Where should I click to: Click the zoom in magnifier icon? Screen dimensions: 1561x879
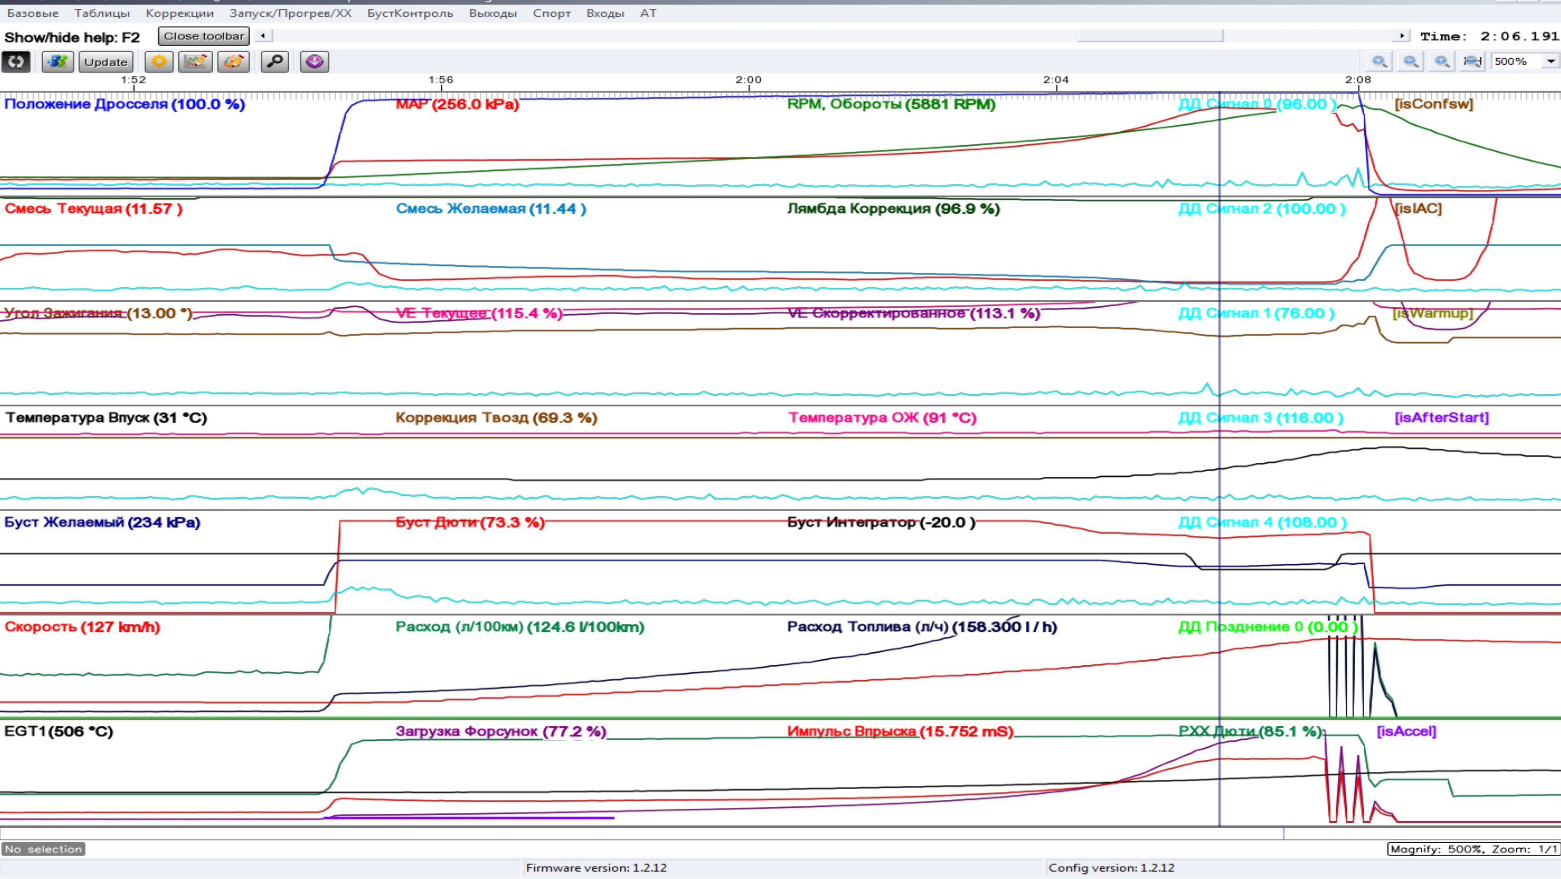click(1380, 61)
